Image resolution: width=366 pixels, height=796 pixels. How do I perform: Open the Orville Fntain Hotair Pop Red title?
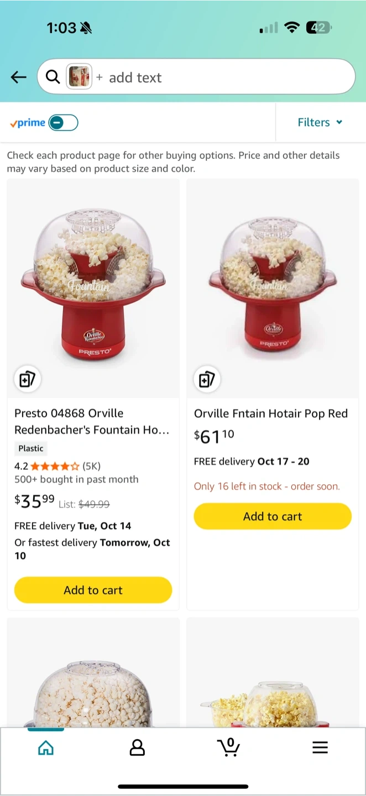[x=271, y=413]
